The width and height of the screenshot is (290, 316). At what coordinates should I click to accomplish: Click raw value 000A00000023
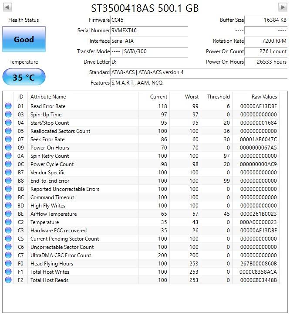[x=258, y=222]
